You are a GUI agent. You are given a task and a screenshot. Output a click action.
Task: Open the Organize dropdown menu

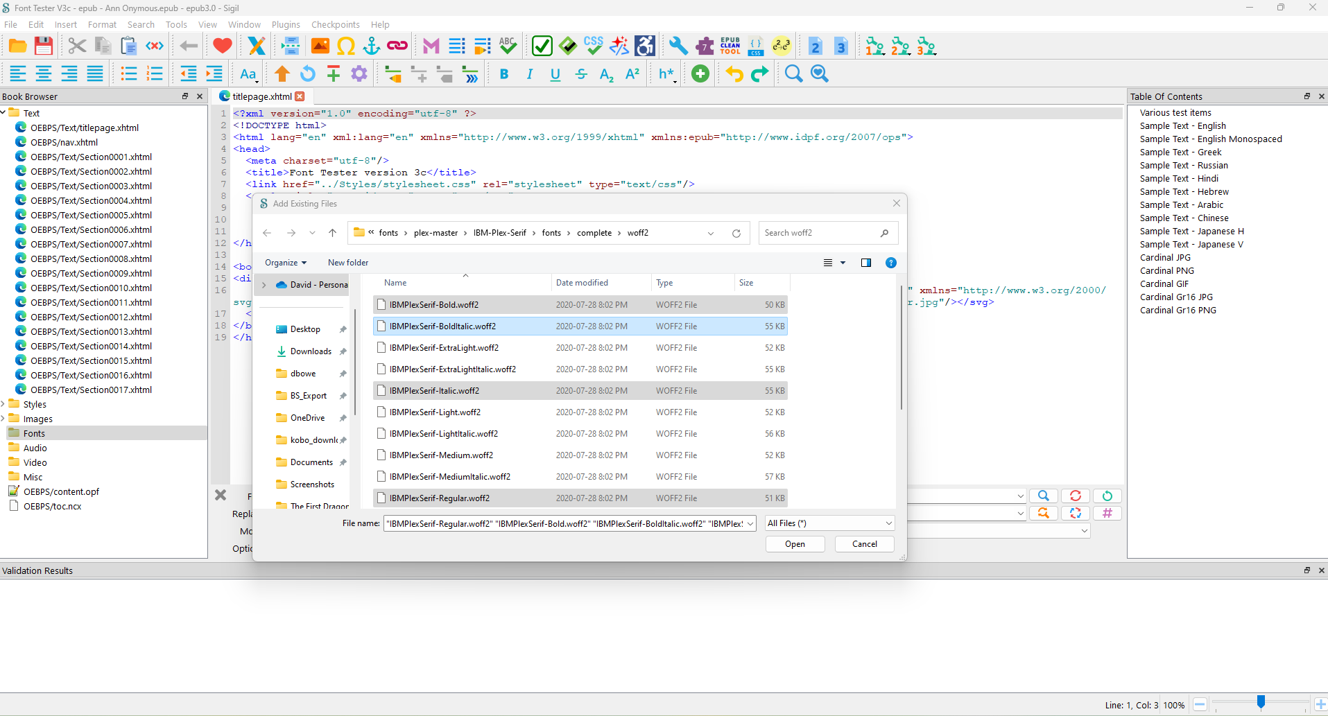click(x=285, y=263)
